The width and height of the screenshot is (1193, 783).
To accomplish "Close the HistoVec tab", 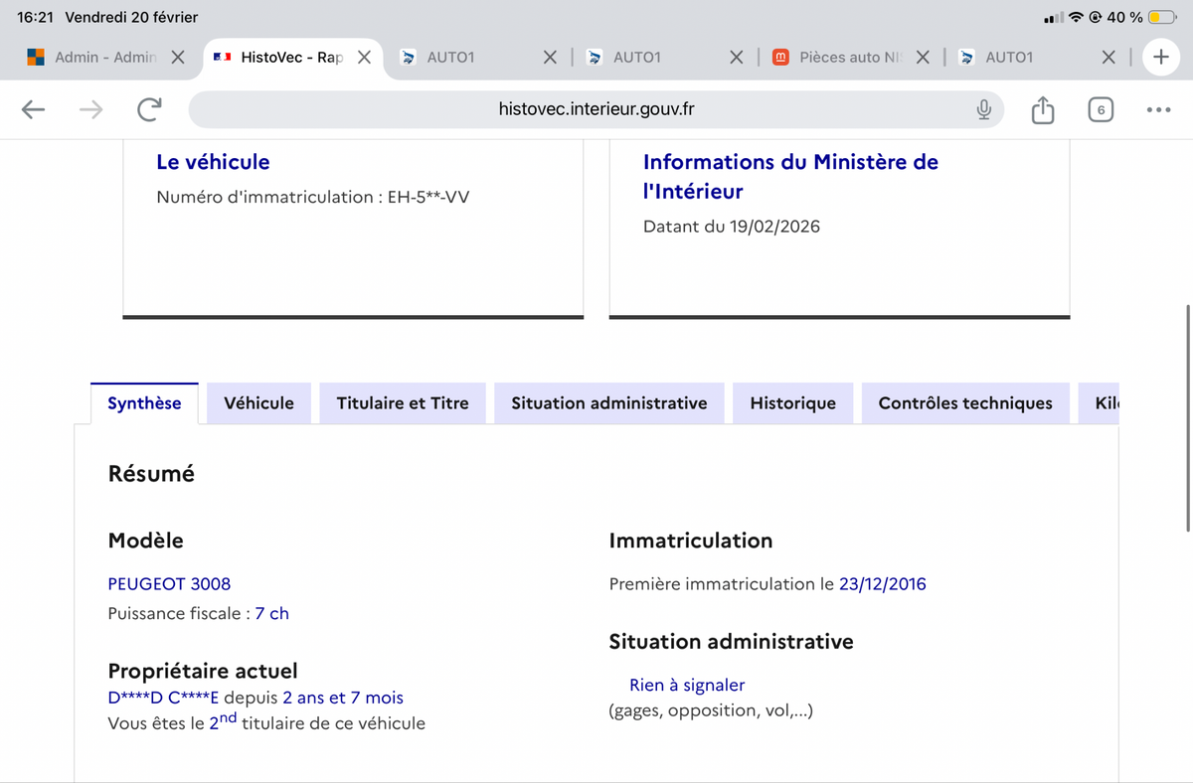I will click(x=364, y=58).
